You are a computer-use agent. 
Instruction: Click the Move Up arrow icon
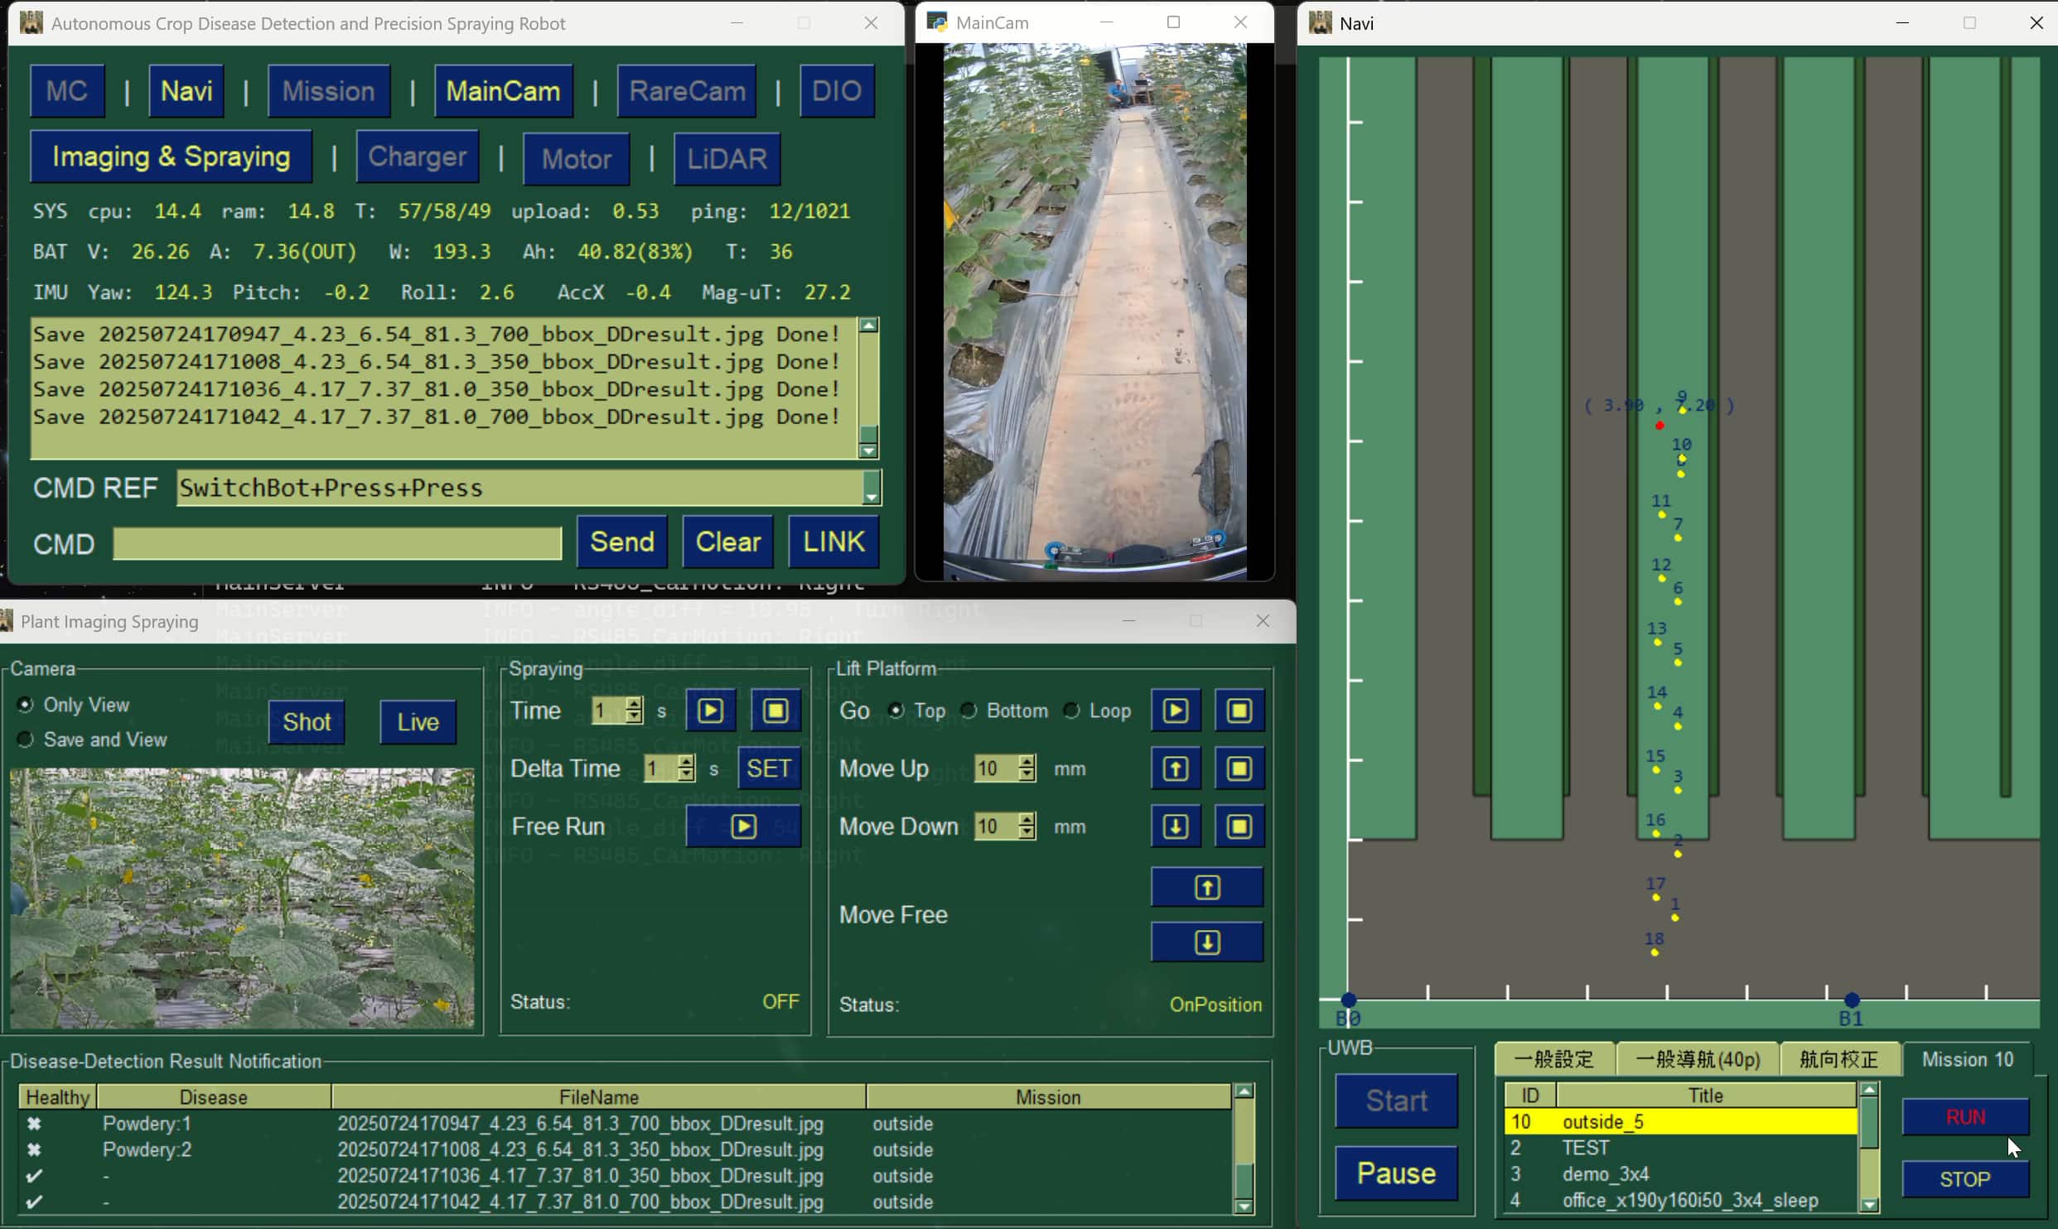click(1175, 769)
